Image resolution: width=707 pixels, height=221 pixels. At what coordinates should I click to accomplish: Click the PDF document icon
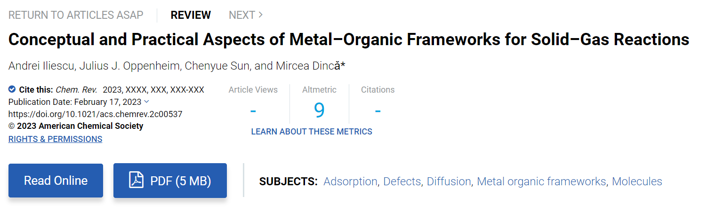[x=137, y=180]
